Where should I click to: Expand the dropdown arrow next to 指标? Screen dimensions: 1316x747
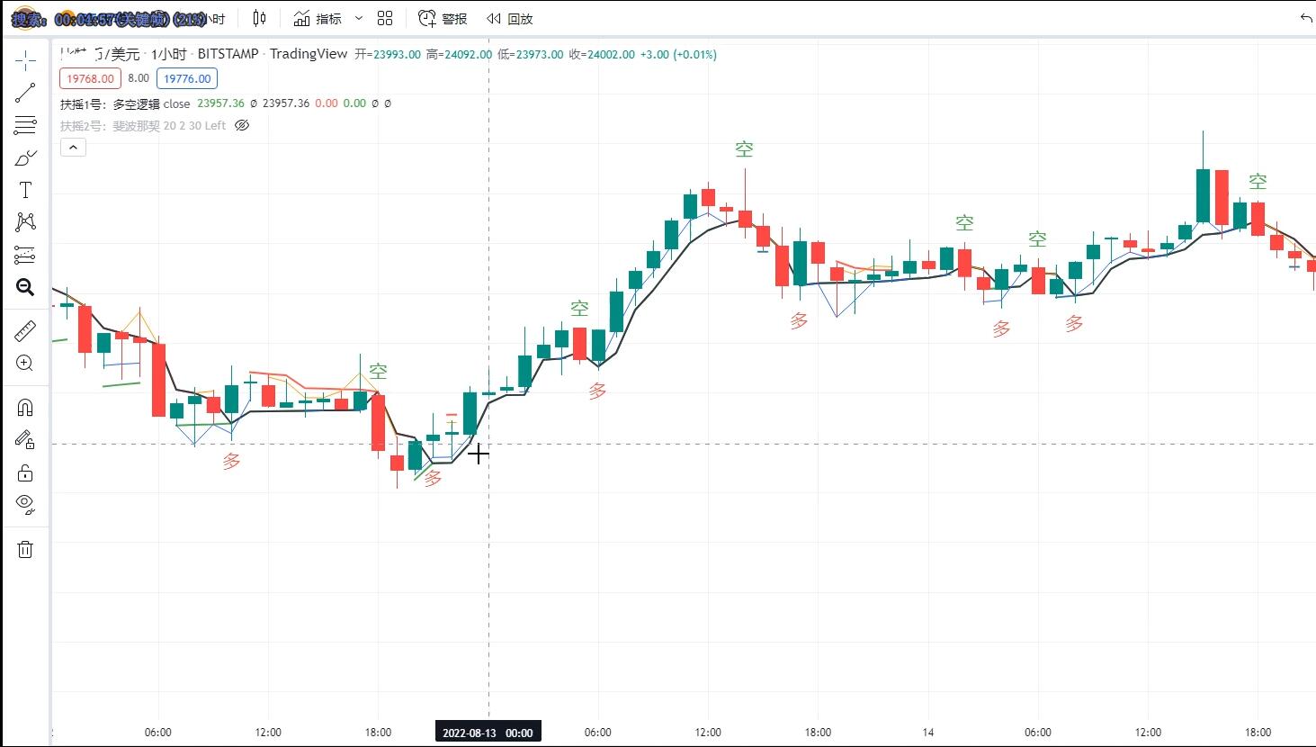359,18
